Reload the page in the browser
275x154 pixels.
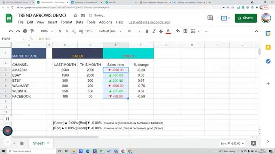click(x=12, y=8)
